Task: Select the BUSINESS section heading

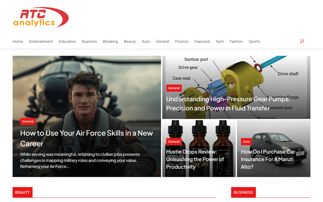Action: (243, 192)
